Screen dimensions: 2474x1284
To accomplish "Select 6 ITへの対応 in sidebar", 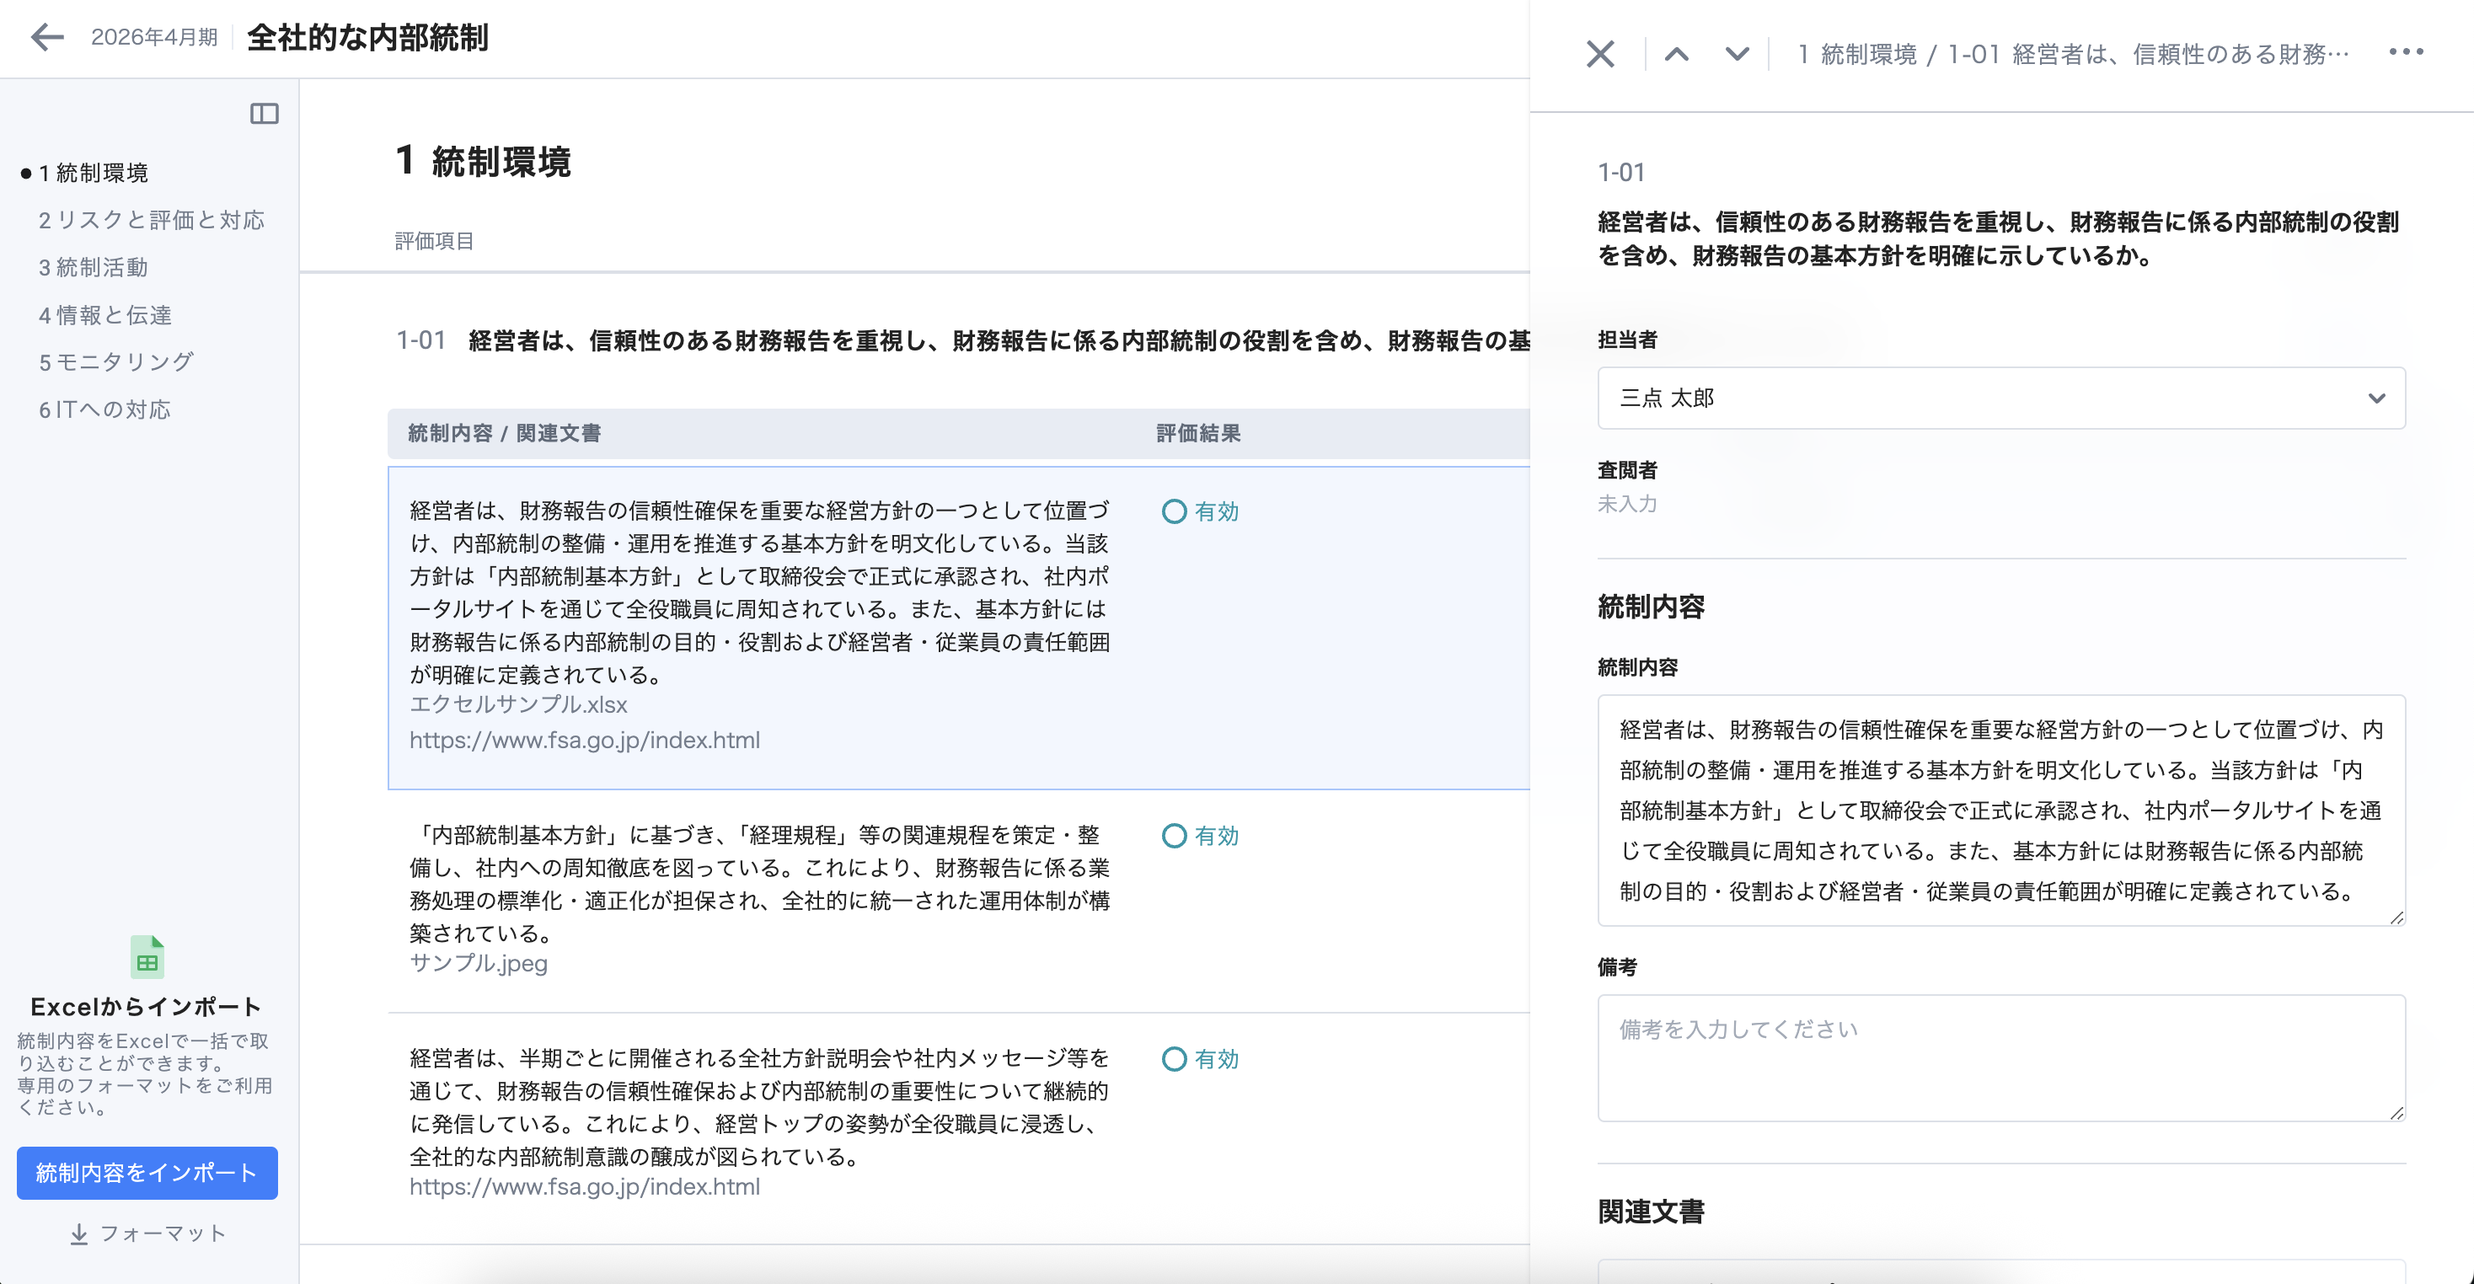I will tap(104, 410).
